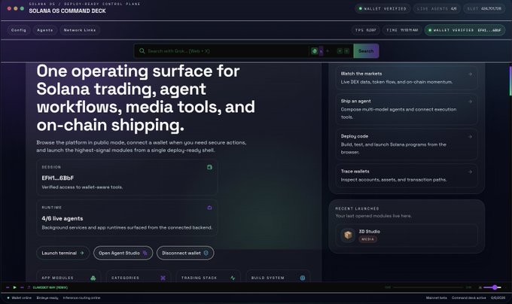The height and width of the screenshot is (304, 512).
Task: Click the Slot number pill
Action: click(484, 9)
